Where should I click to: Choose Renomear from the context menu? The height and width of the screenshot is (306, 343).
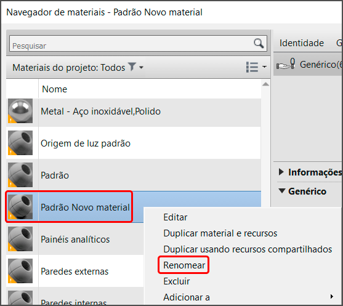tap(184, 265)
